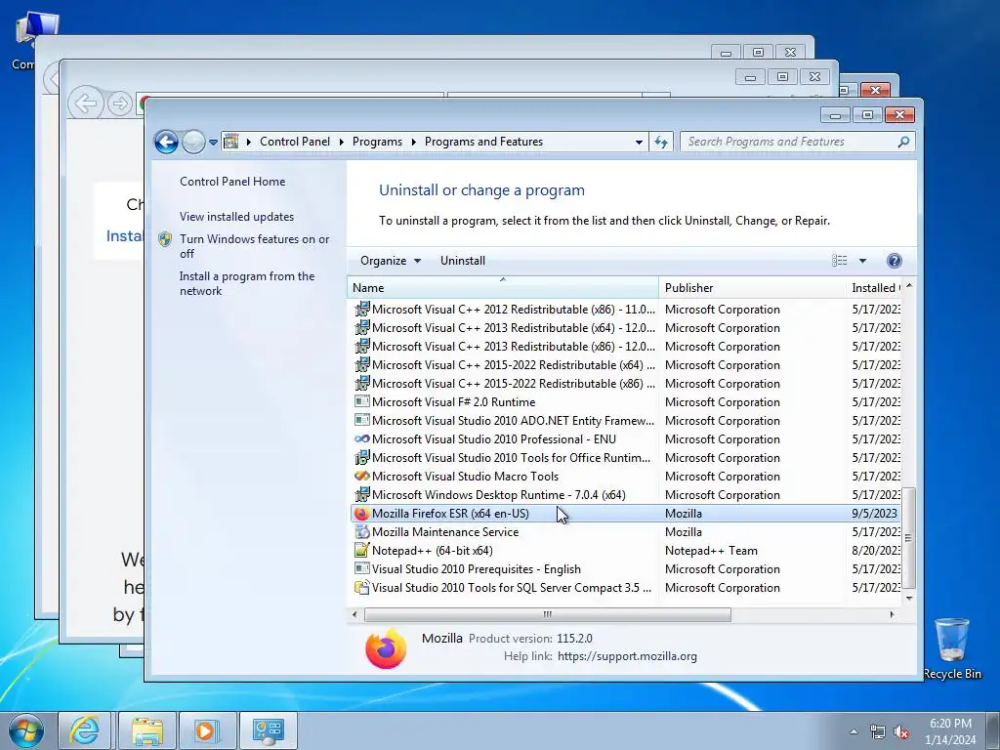Select Visual Studio 2010 Professional - ENU icon
The width and height of the screenshot is (1000, 750).
pos(361,438)
